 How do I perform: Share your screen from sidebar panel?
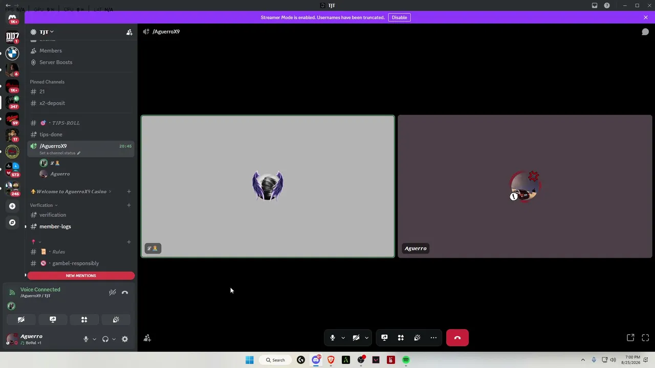coord(53,319)
